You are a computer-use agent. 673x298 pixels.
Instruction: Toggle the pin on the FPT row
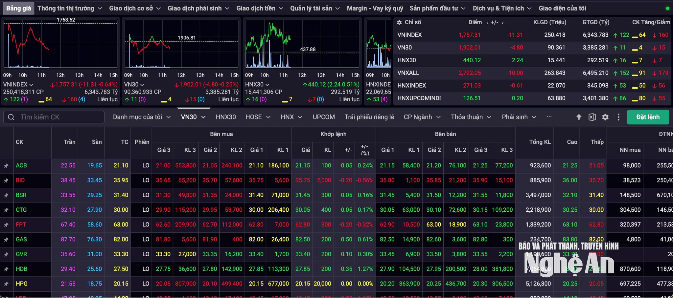coord(6,225)
